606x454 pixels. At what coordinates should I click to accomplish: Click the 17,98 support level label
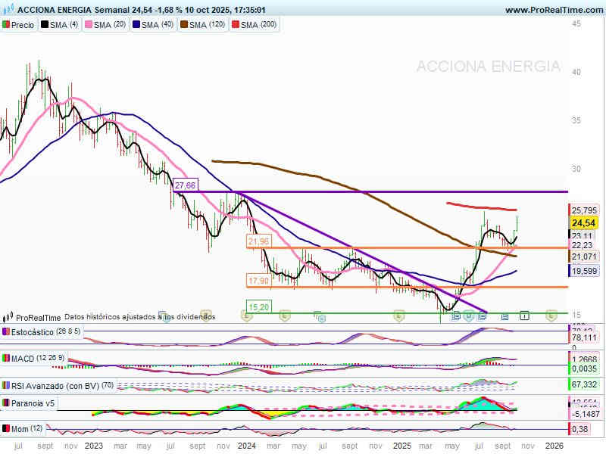pyautogui.click(x=258, y=281)
